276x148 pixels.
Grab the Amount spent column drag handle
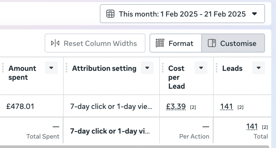pyautogui.click(x=3, y=68)
